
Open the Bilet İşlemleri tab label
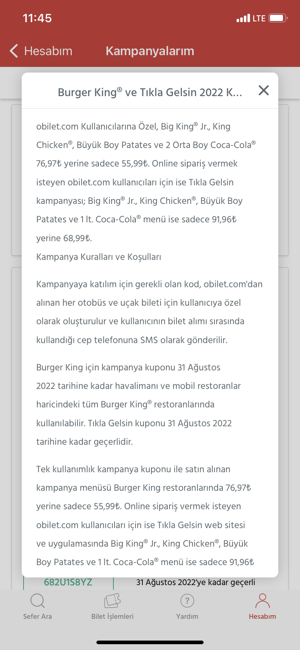tap(112, 616)
